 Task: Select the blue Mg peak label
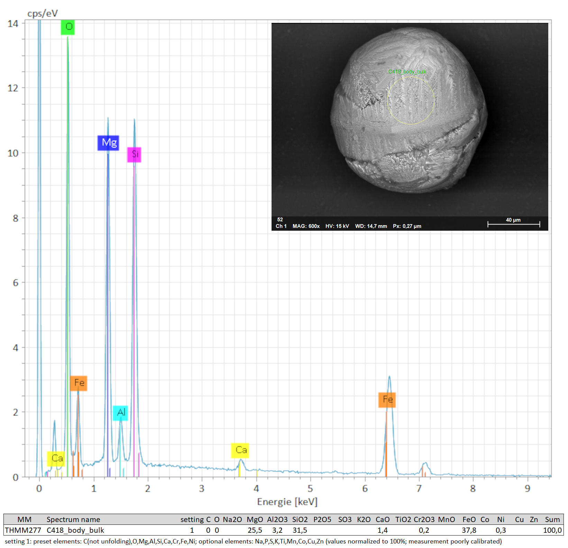[x=108, y=143]
